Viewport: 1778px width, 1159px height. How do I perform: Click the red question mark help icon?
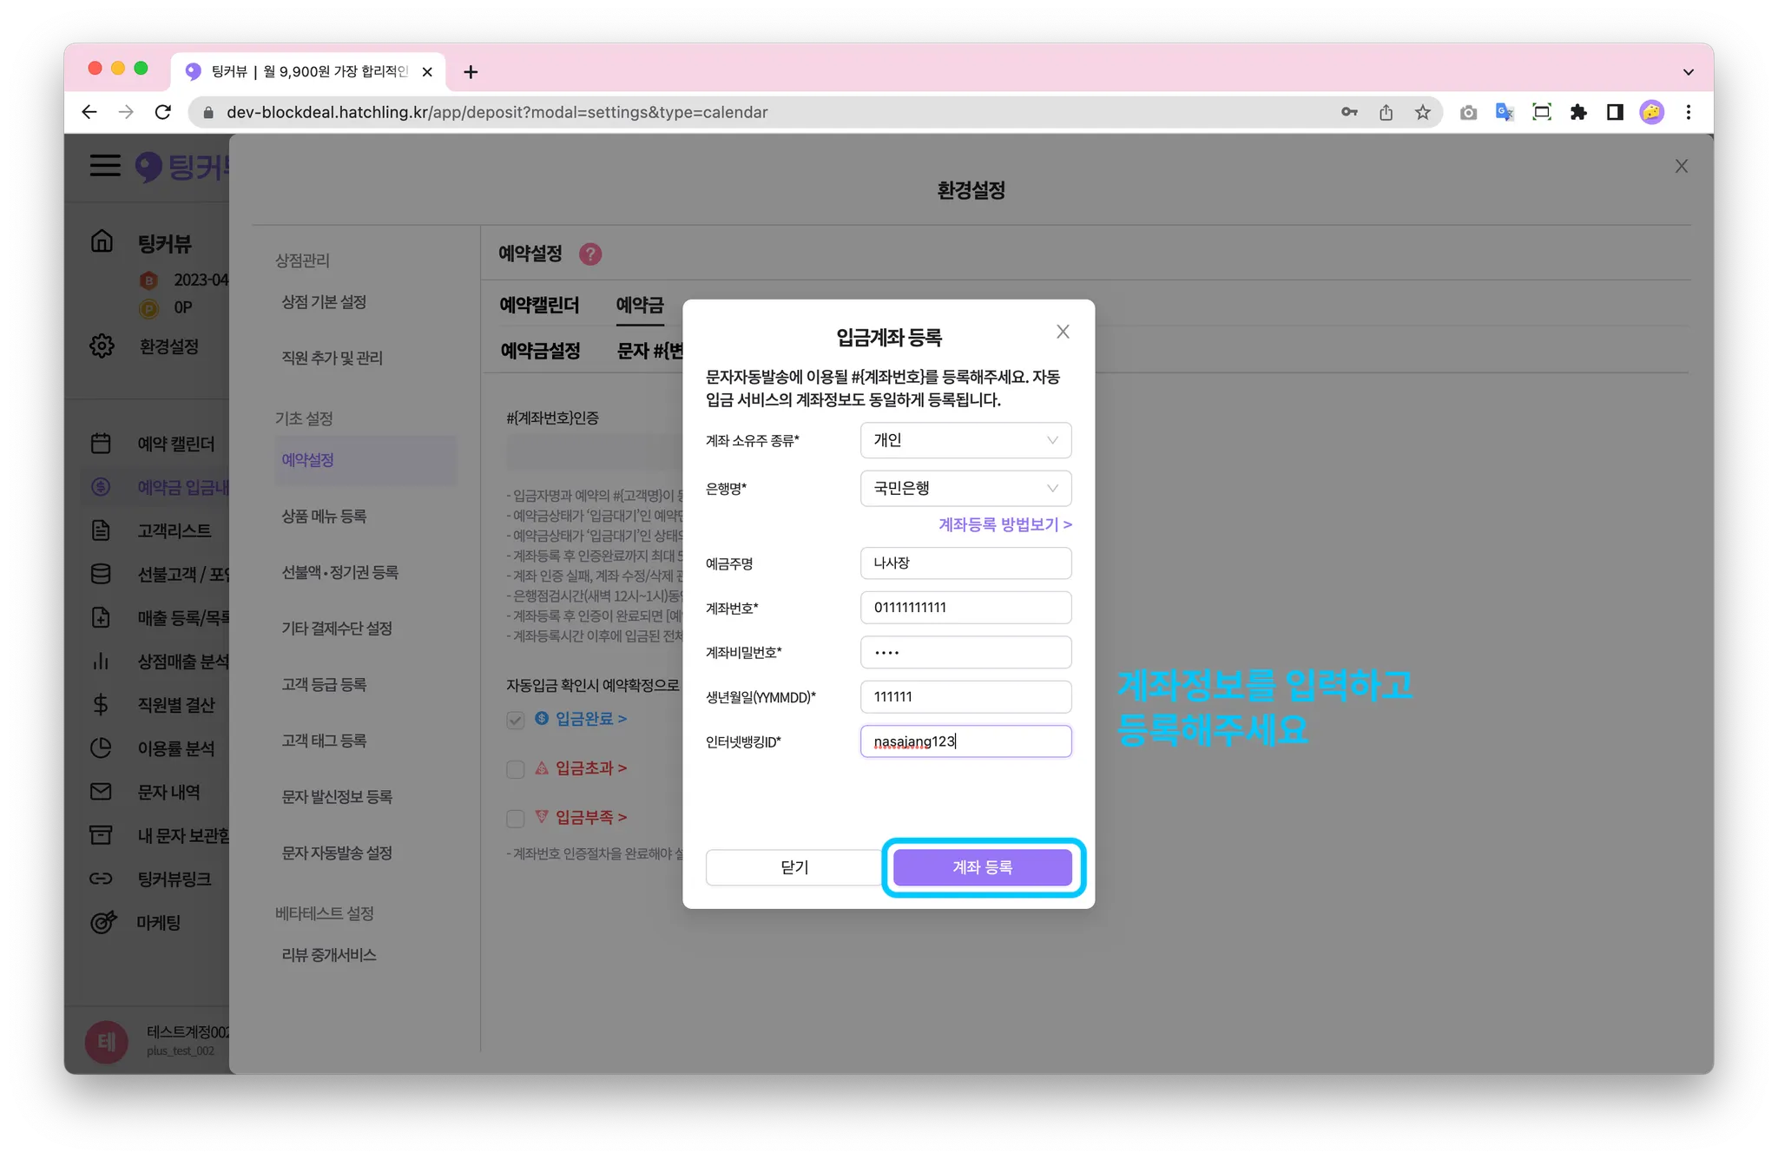coord(590,254)
